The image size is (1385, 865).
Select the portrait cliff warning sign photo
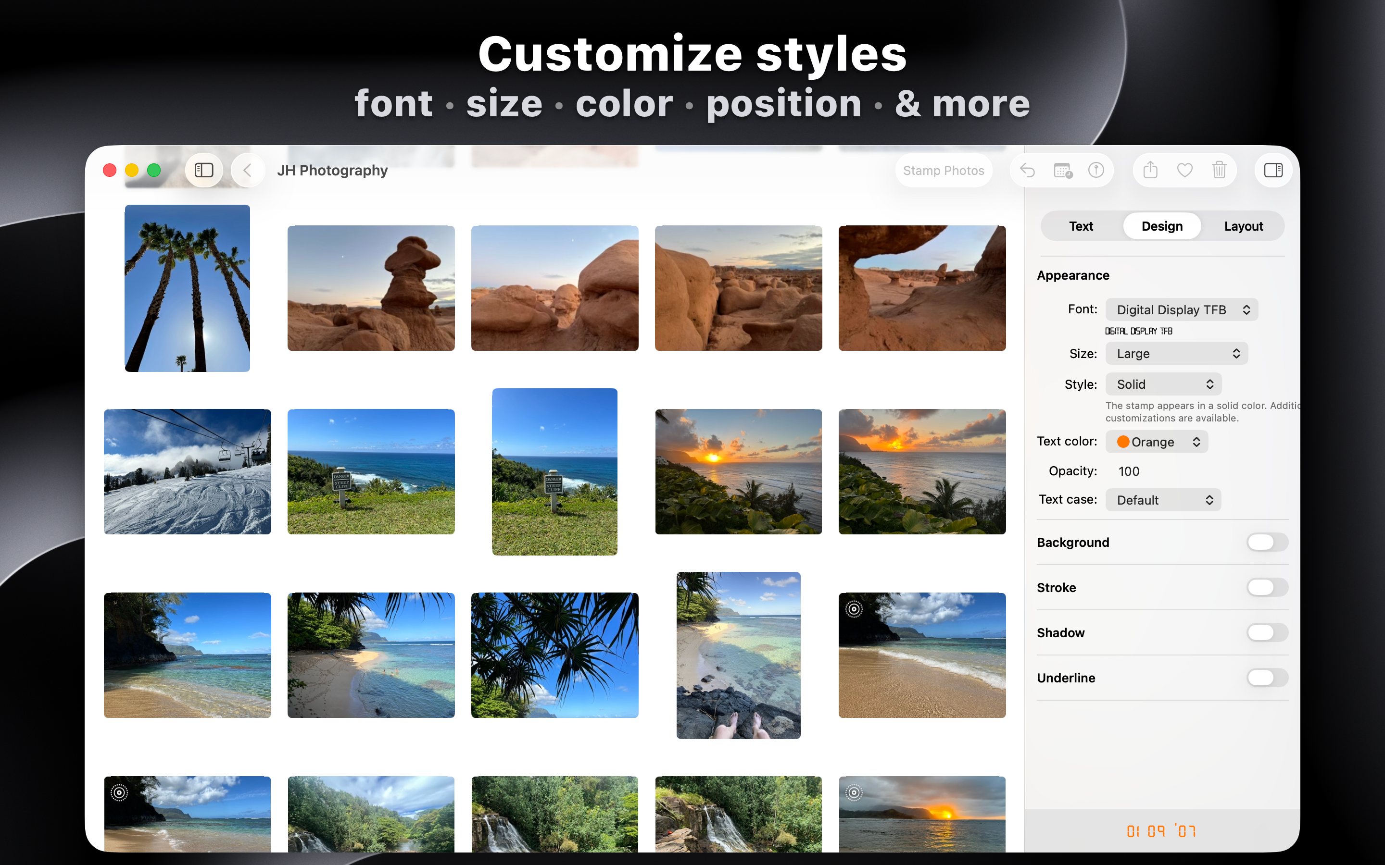click(554, 471)
